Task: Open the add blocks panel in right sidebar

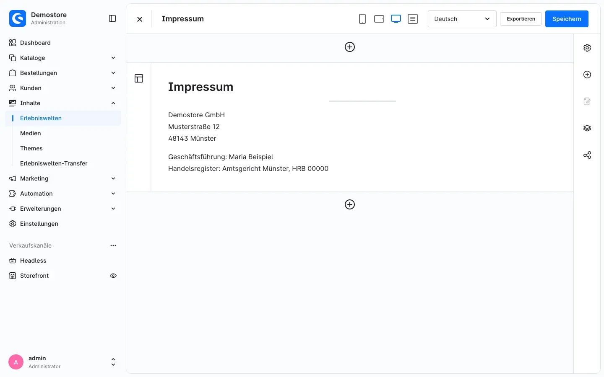Action: [587, 75]
